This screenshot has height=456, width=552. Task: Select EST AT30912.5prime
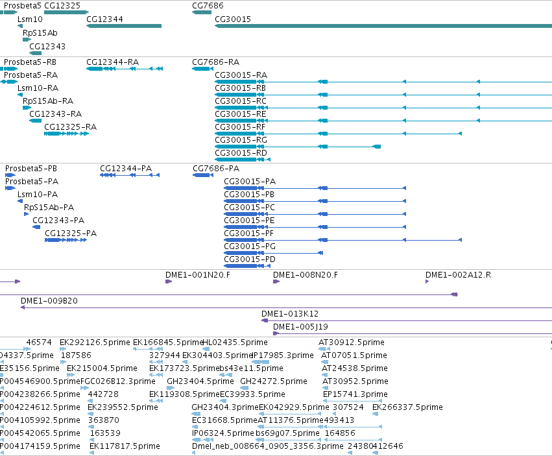click(352, 342)
